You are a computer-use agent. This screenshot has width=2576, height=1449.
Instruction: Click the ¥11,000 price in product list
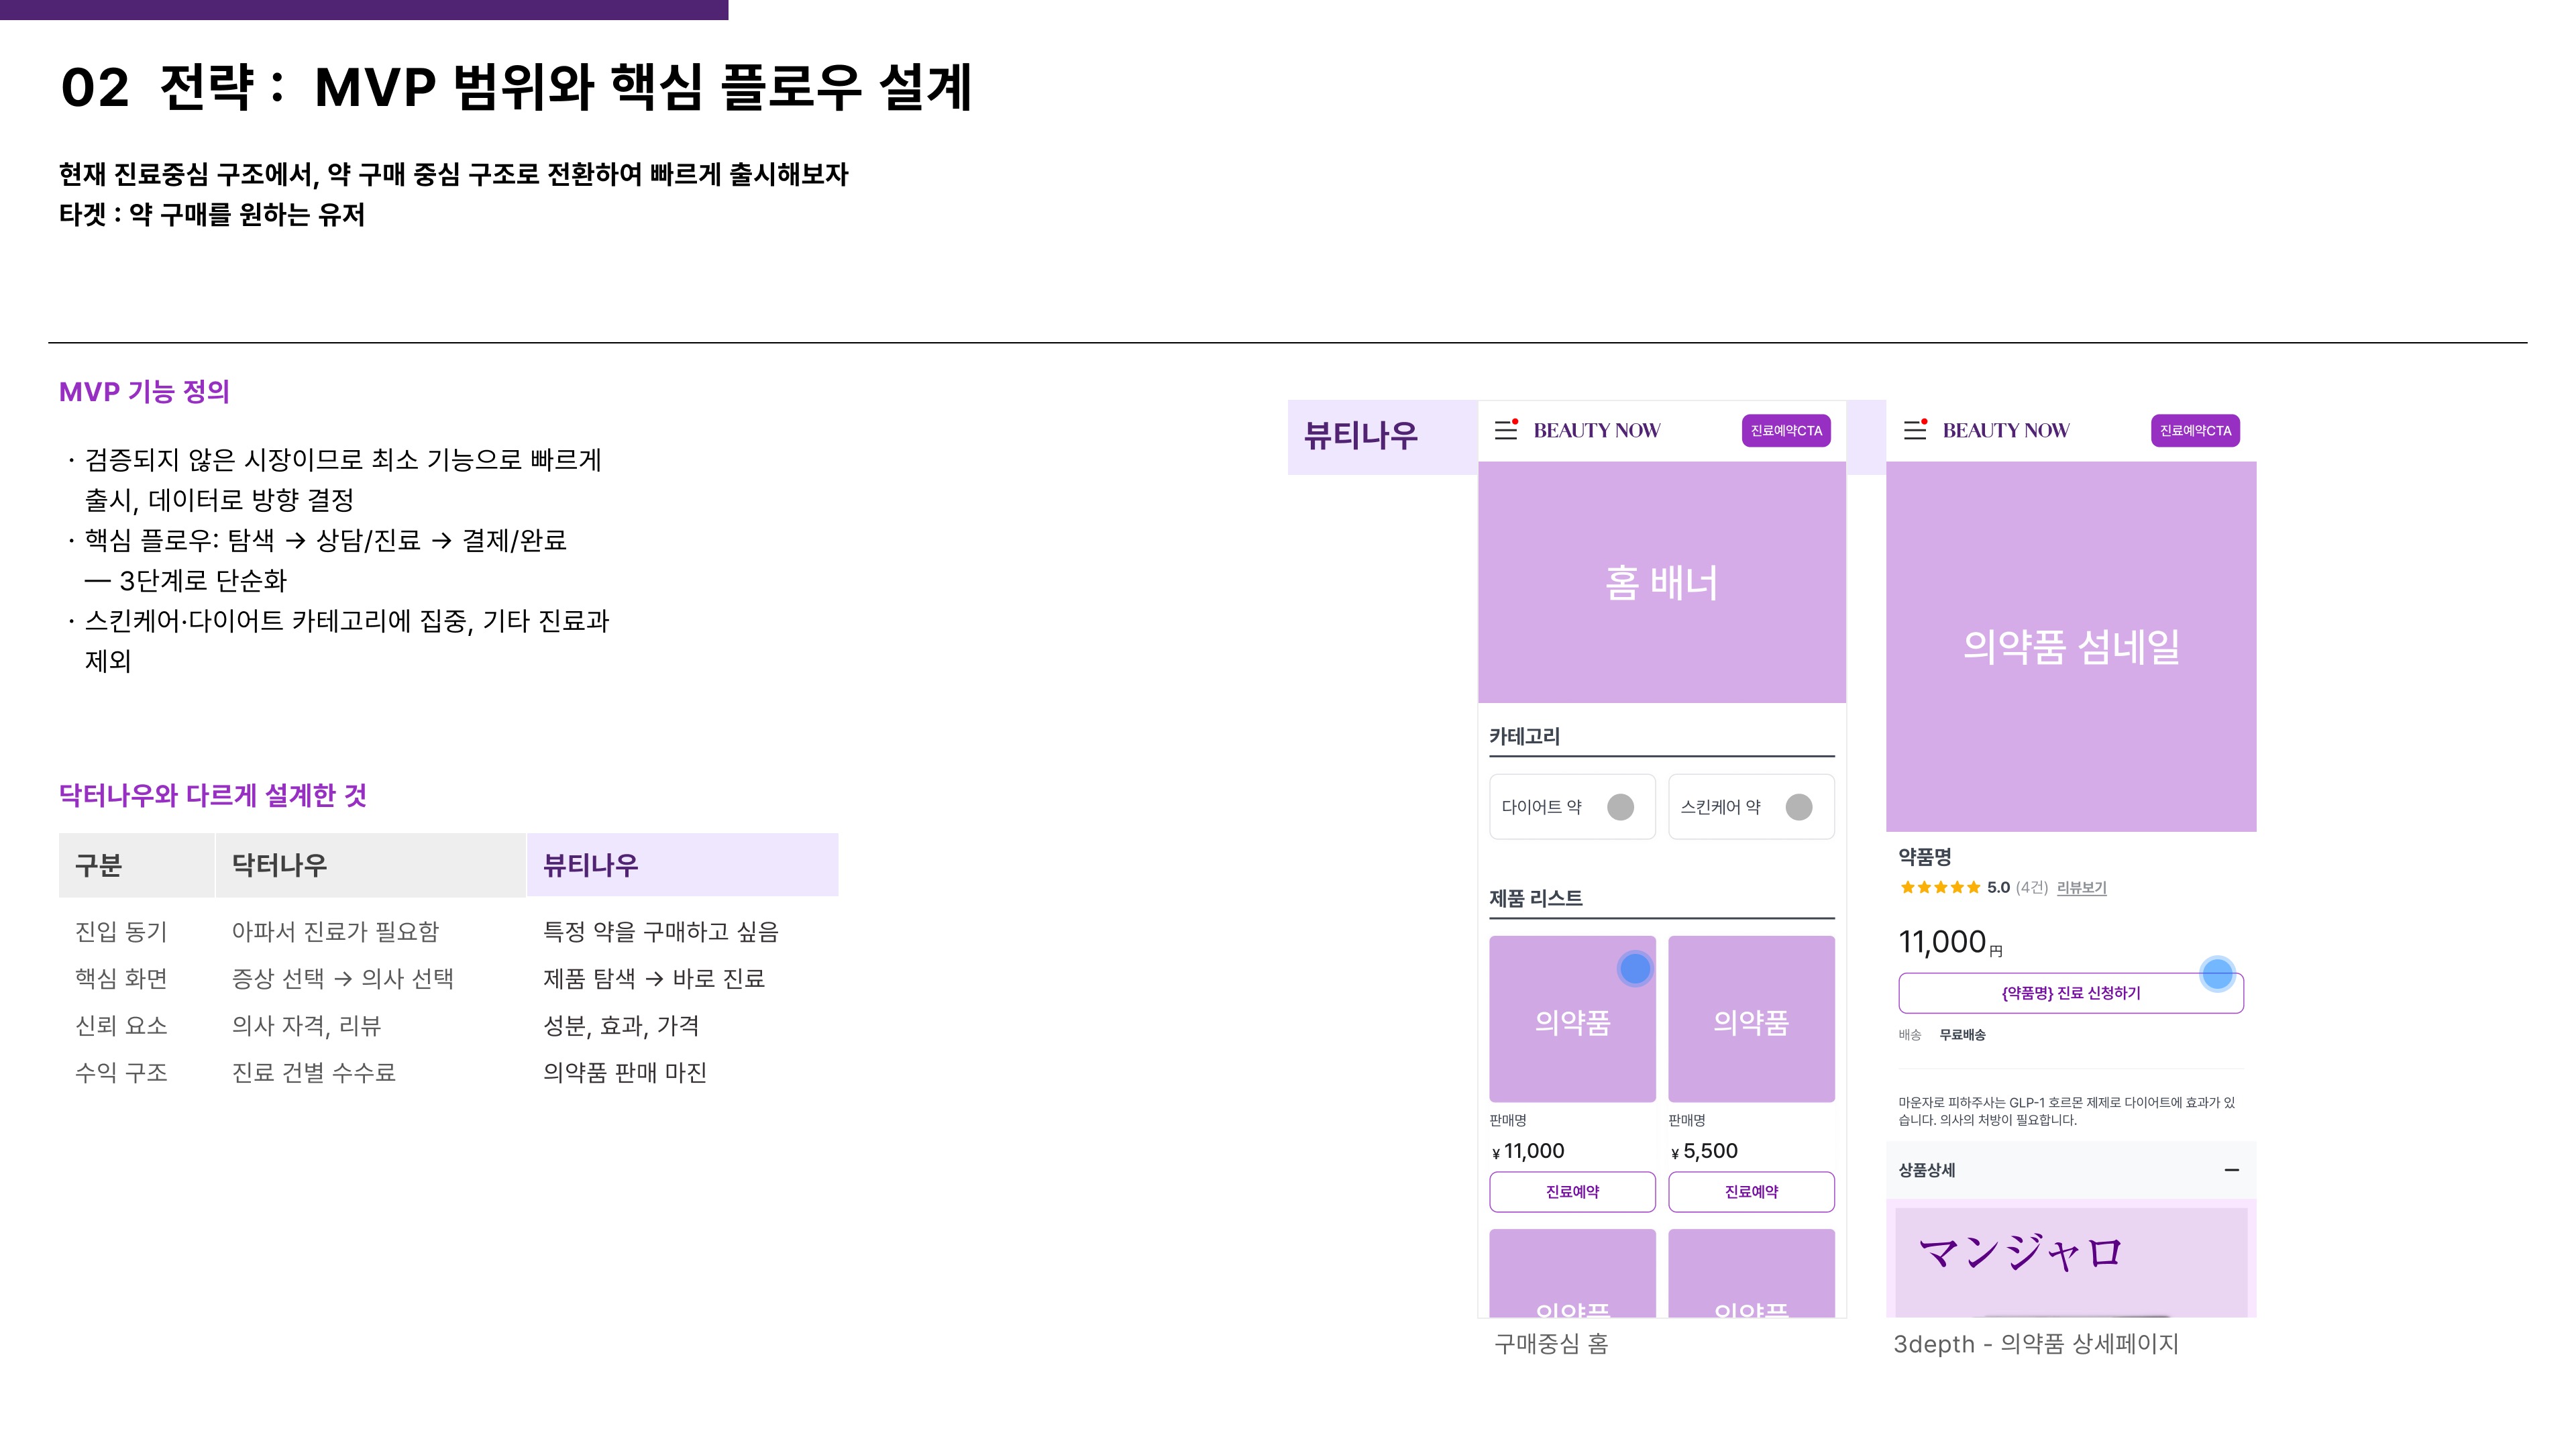(x=1527, y=1151)
